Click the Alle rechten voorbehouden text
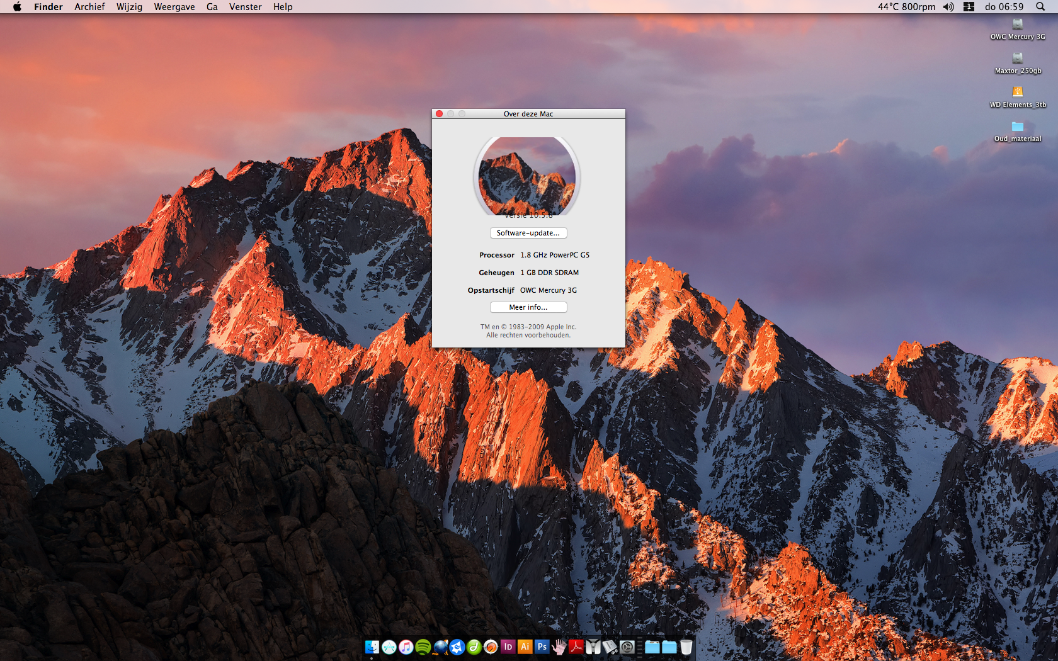 pyautogui.click(x=528, y=335)
